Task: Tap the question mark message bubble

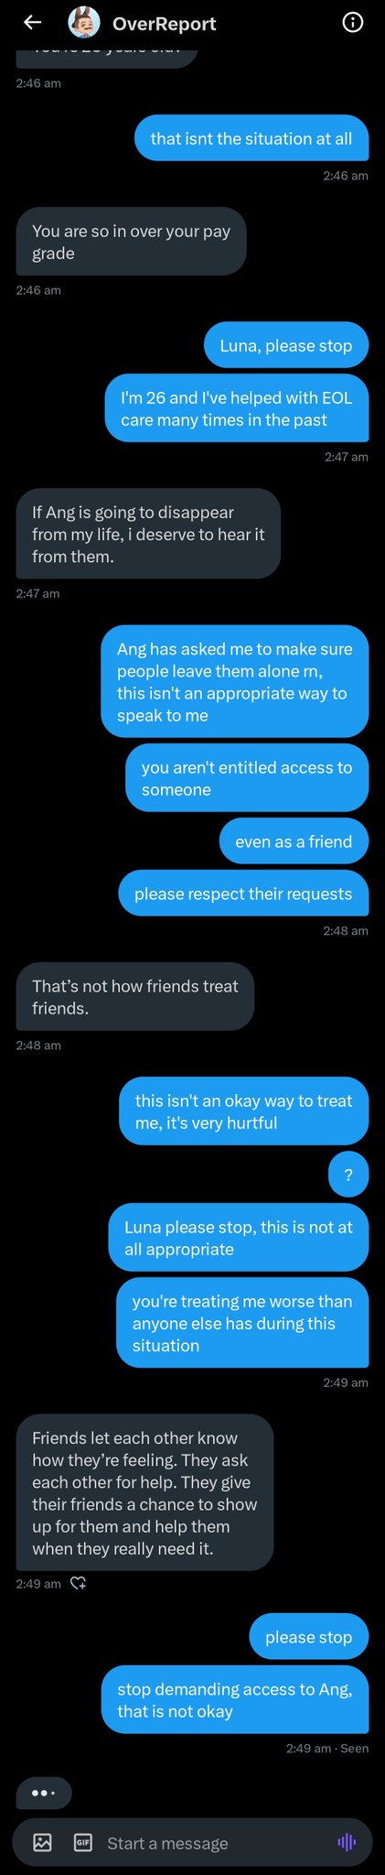Action: pos(348,1175)
